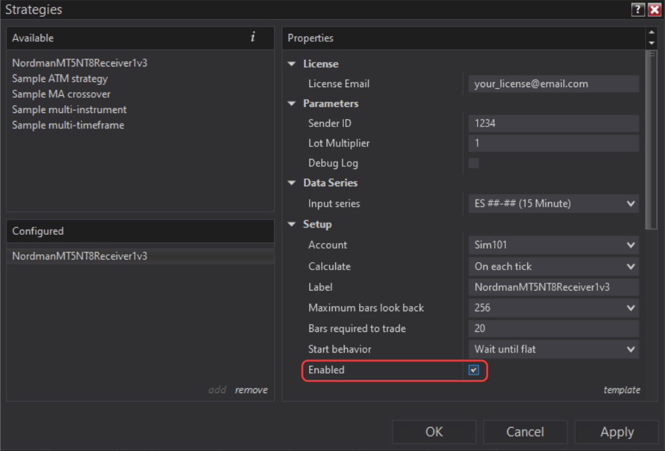
Task: Disable the Enabled checkbox
Action: coord(473,369)
